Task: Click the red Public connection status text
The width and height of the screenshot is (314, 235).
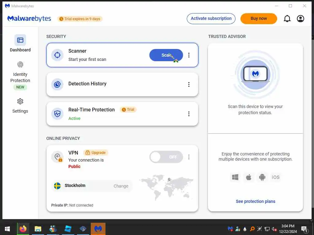Action: pos(74,166)
